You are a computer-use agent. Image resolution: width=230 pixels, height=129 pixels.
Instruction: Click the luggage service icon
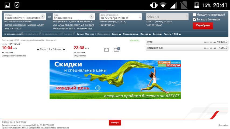click(x=107, y=50)
